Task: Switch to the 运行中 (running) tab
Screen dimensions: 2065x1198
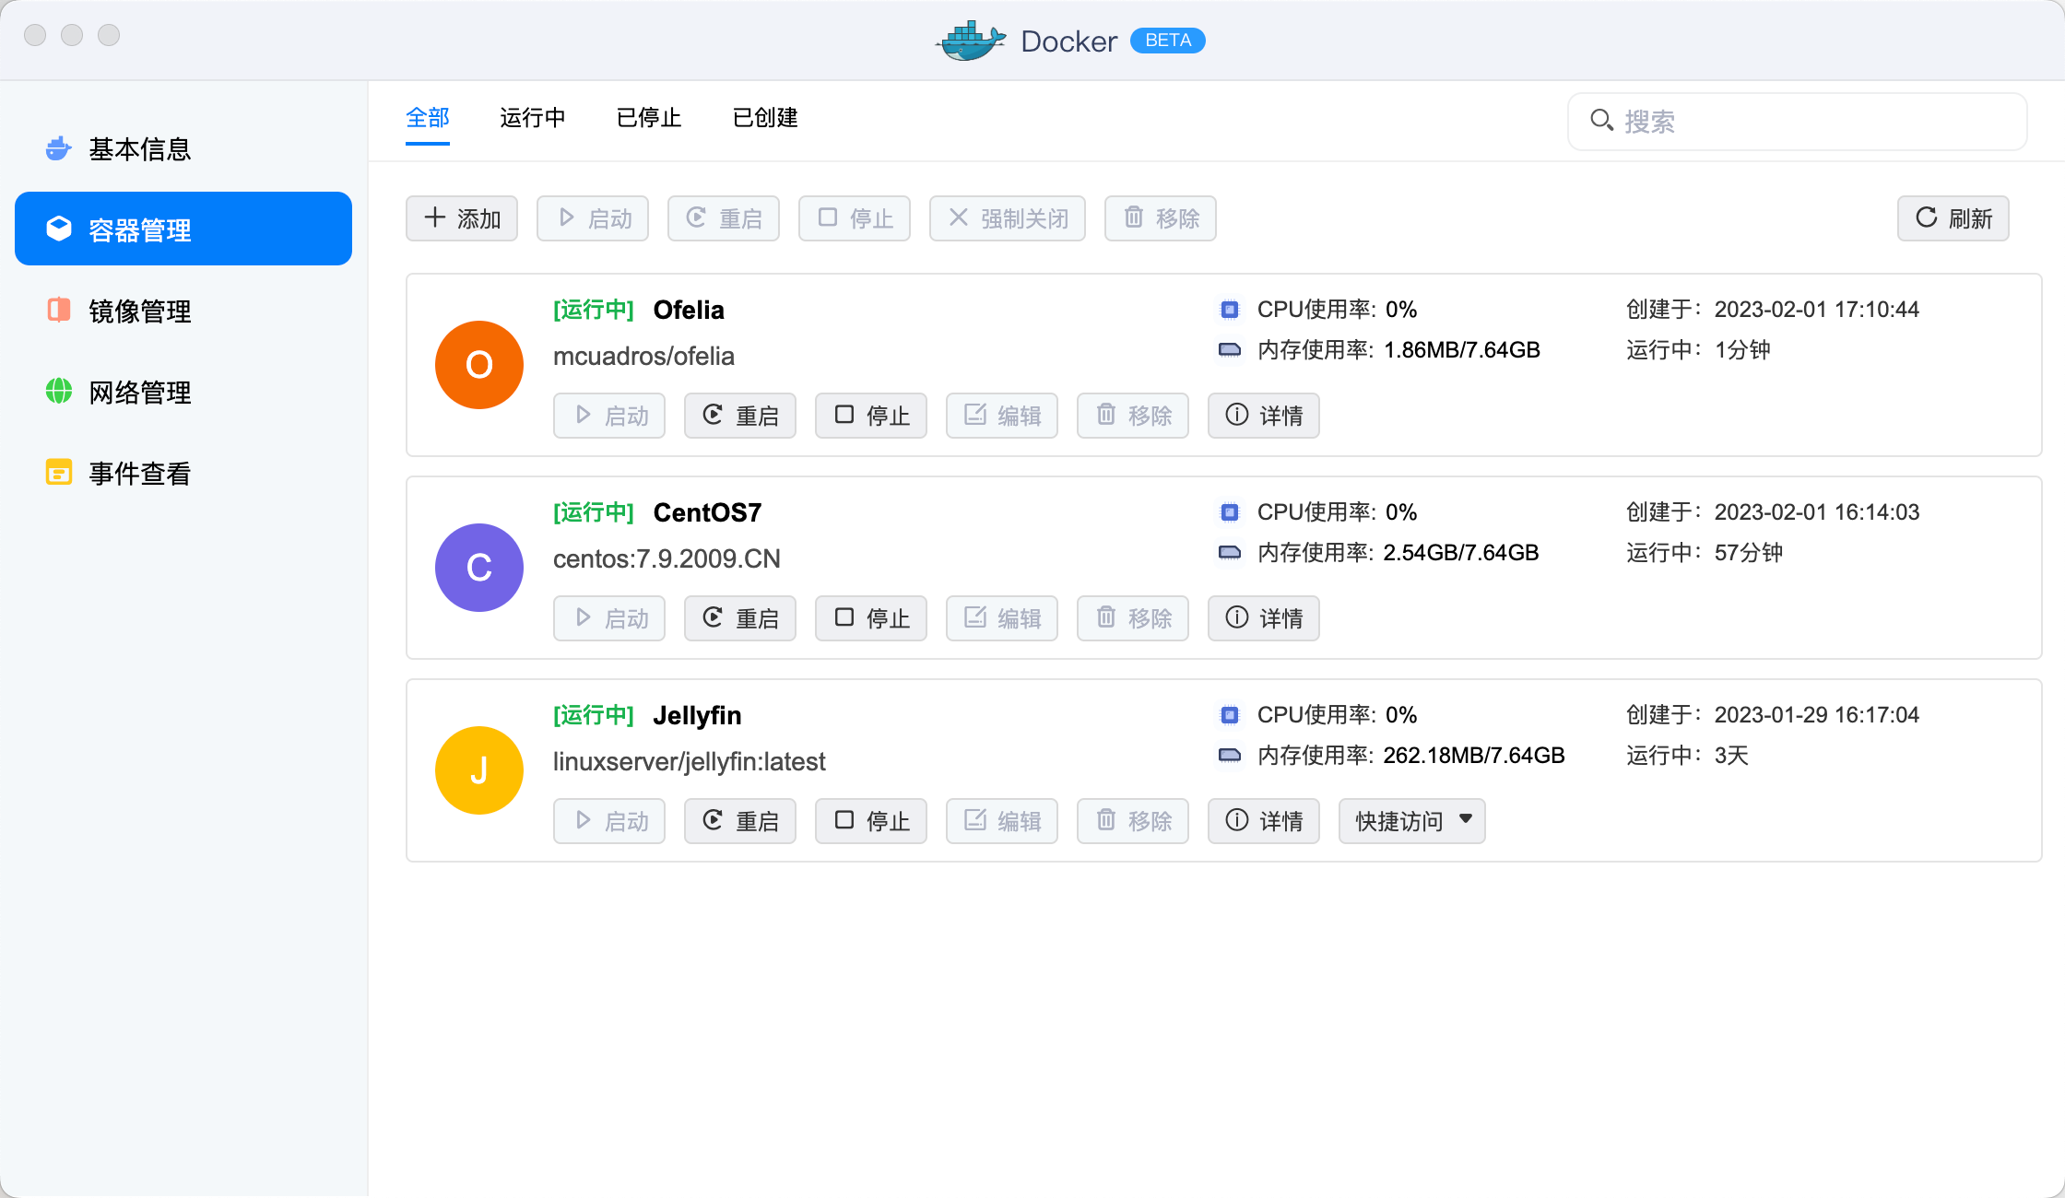Action: point(532,118)
